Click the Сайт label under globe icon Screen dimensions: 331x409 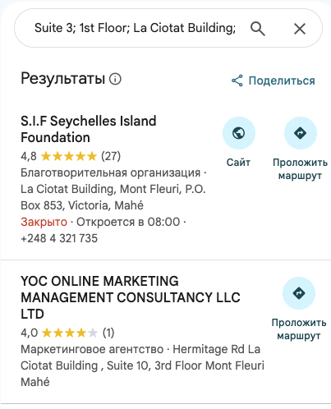tap(238, 163)
